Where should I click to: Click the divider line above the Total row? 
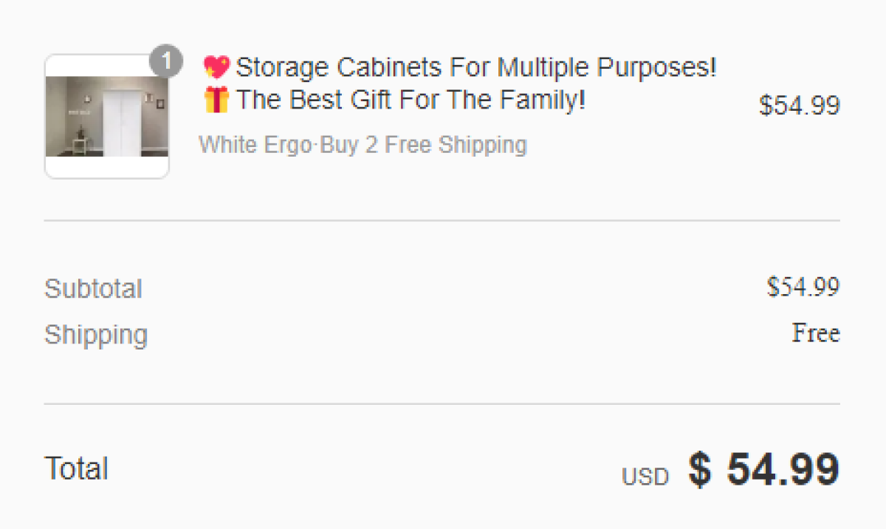click(442, 404)
